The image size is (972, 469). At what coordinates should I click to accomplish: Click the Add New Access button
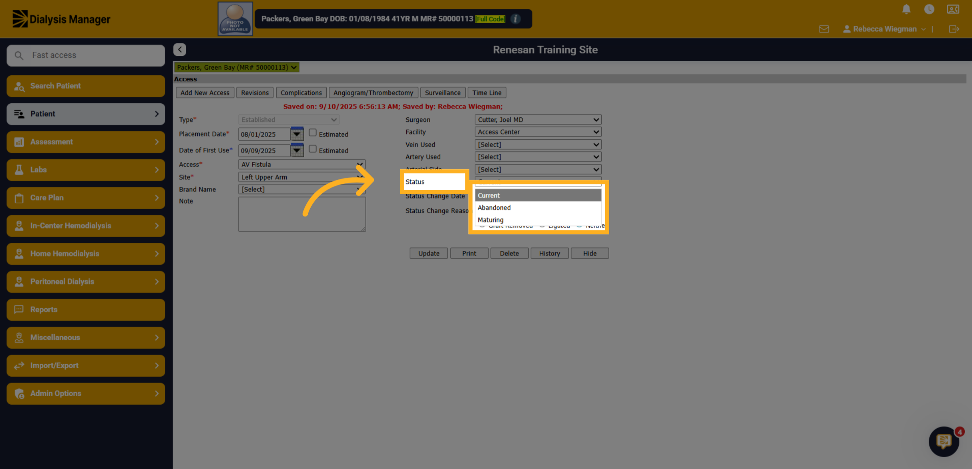click(205, 93)
